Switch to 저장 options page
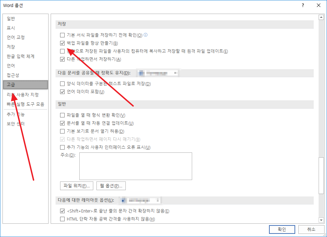Image resolution: width=327 pixels, height=237 pixels. tap(26, 47)
